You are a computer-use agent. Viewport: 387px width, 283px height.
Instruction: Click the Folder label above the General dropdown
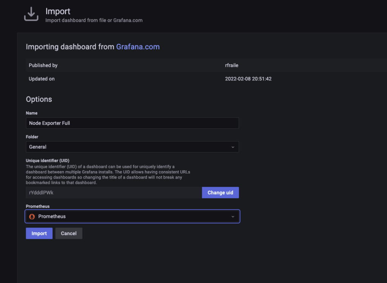pos(32,137)
